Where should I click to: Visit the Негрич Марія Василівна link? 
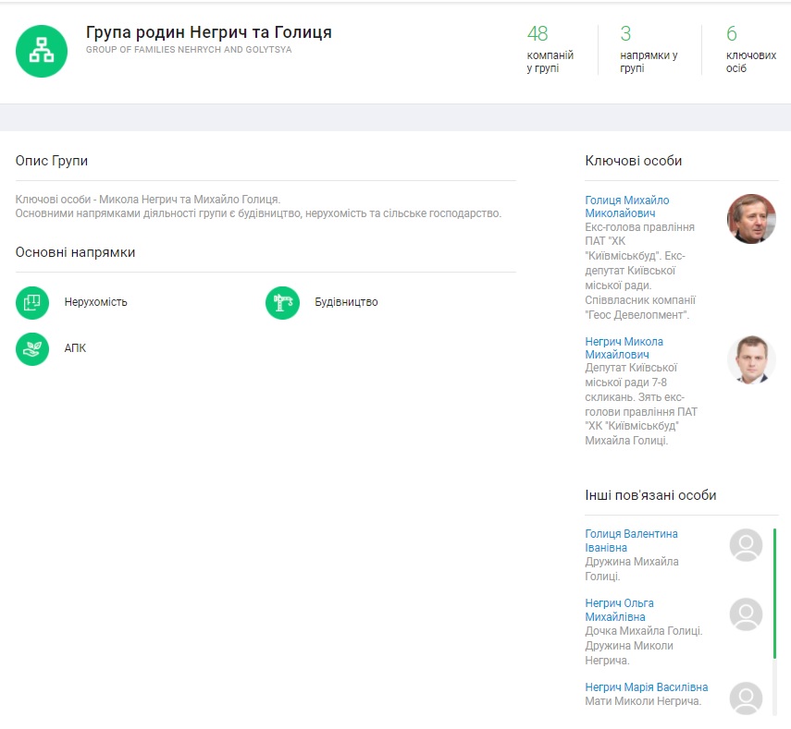click(646, 687)
